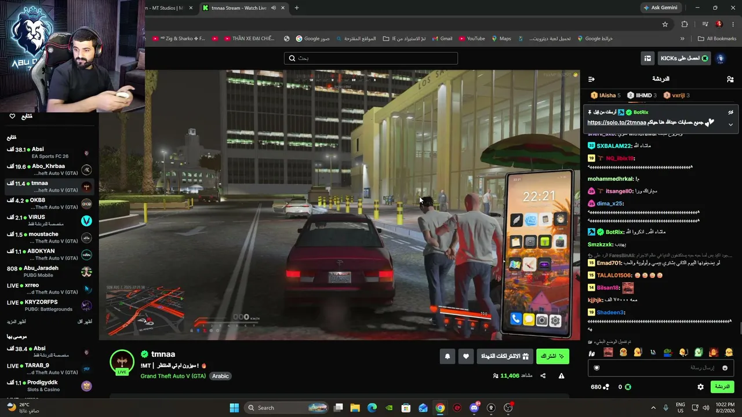This screenshot has height=417, width=742.
Task: Open the Chrome media controls icon
Action: [705, 24]
